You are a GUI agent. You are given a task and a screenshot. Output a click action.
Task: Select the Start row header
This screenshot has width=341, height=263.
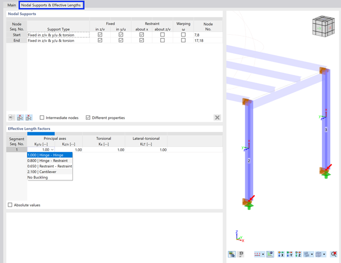coord(17,35)
